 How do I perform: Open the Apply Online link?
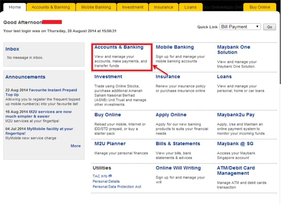171,115
